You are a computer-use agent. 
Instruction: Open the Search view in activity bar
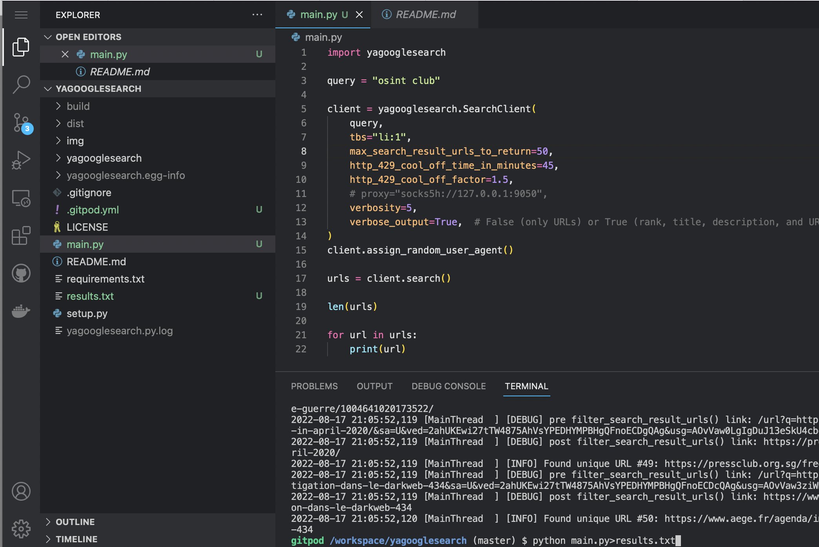[21, 84]
